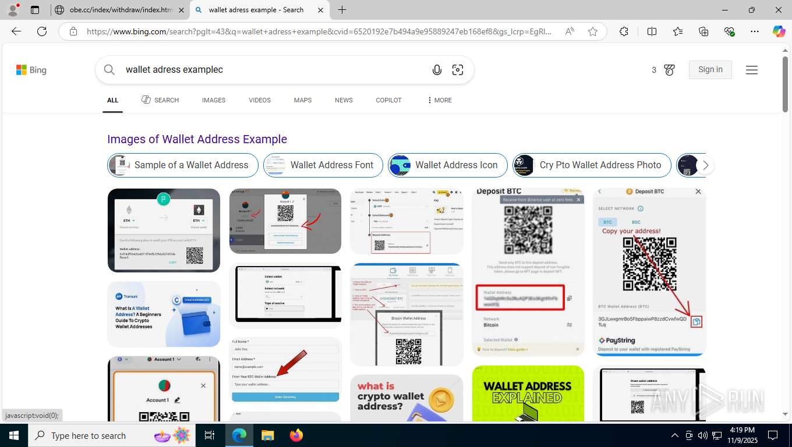Select the ALL results tab
The image size is (792, 447).
tap(112, 100)
